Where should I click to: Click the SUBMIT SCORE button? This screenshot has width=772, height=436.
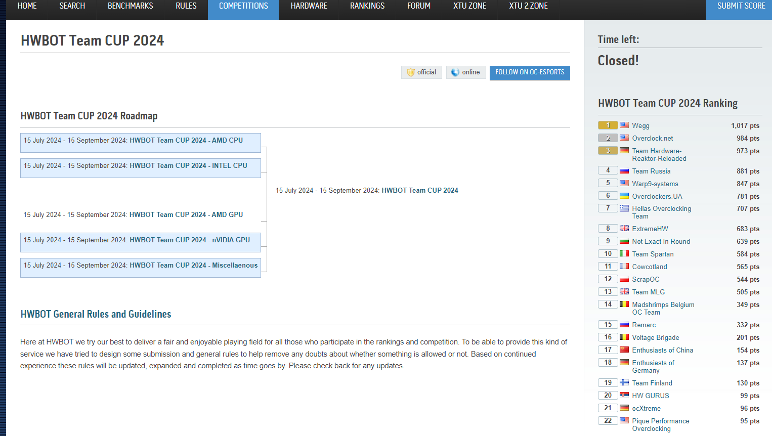coord(739,10)
